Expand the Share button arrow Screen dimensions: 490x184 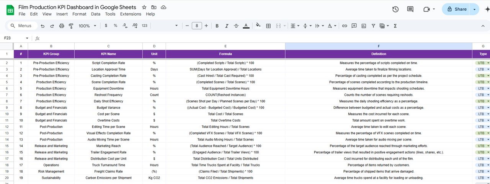(475, 9)
